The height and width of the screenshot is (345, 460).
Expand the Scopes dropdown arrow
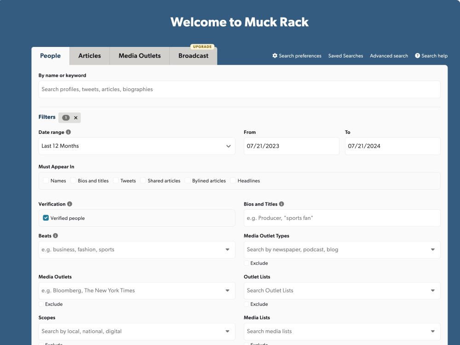(x=227, y=331)
